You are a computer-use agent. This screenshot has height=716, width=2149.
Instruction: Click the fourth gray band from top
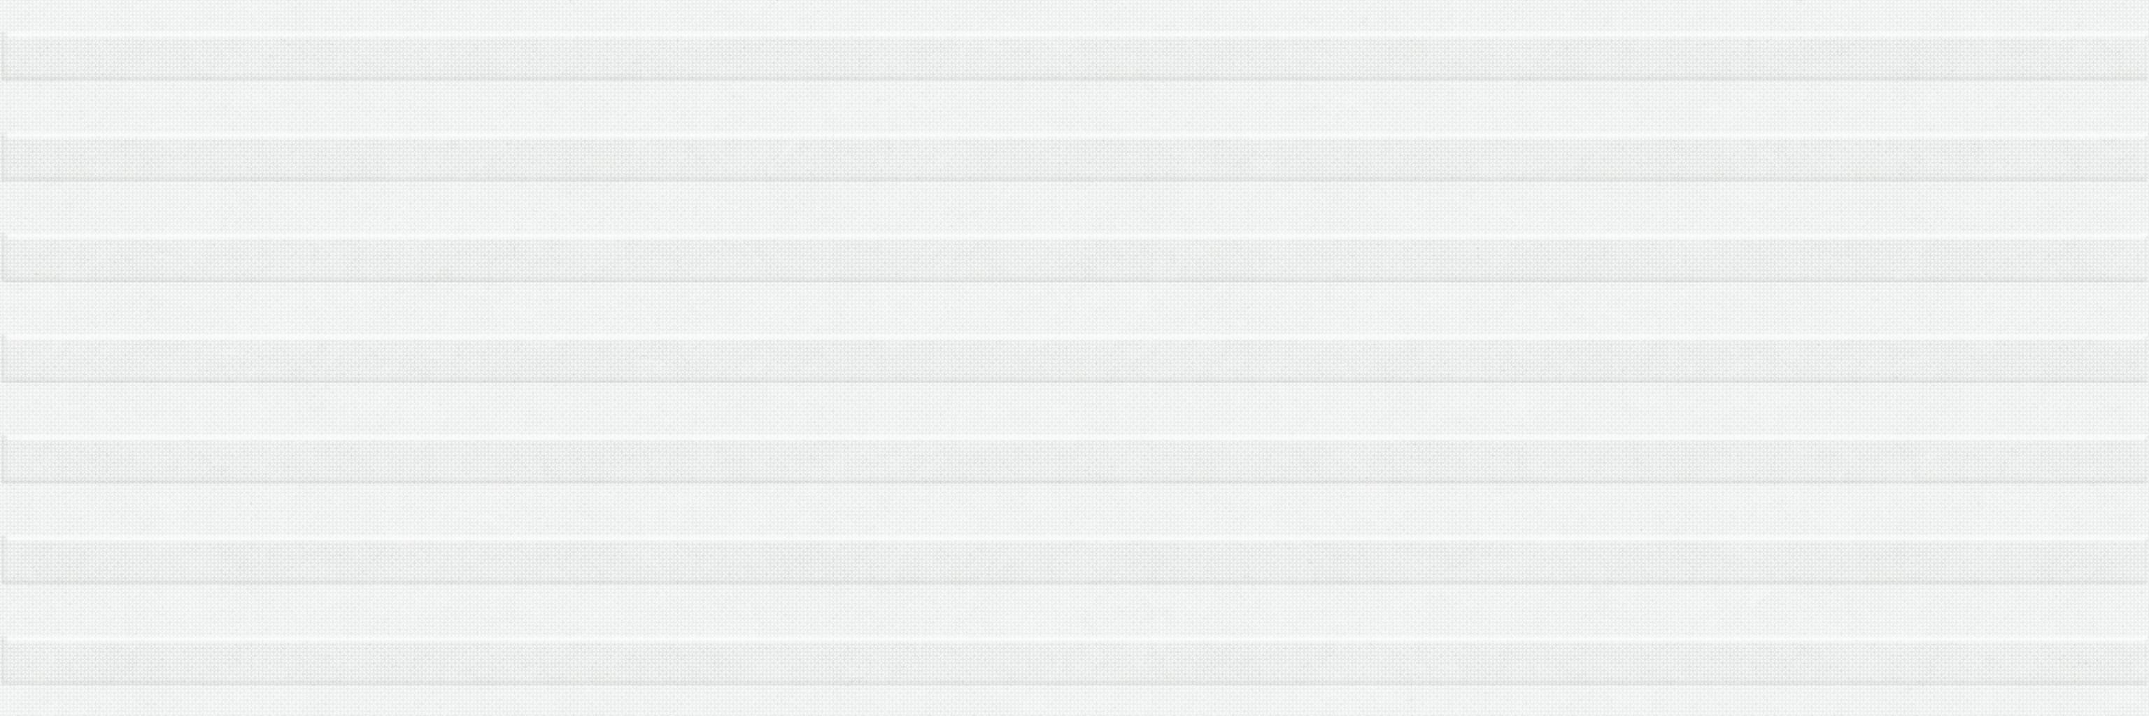point(1074,361)
